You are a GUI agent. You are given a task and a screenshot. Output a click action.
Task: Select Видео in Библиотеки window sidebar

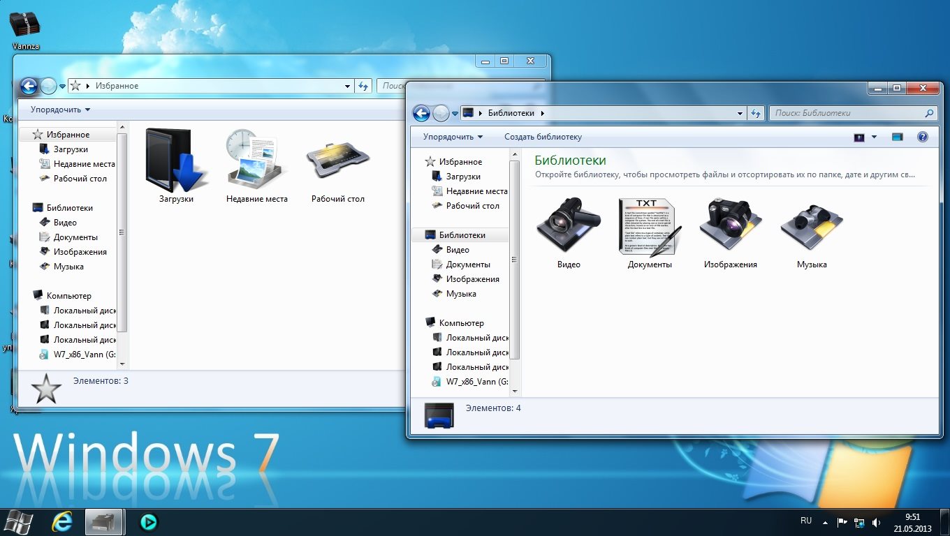tap(458, 250)
